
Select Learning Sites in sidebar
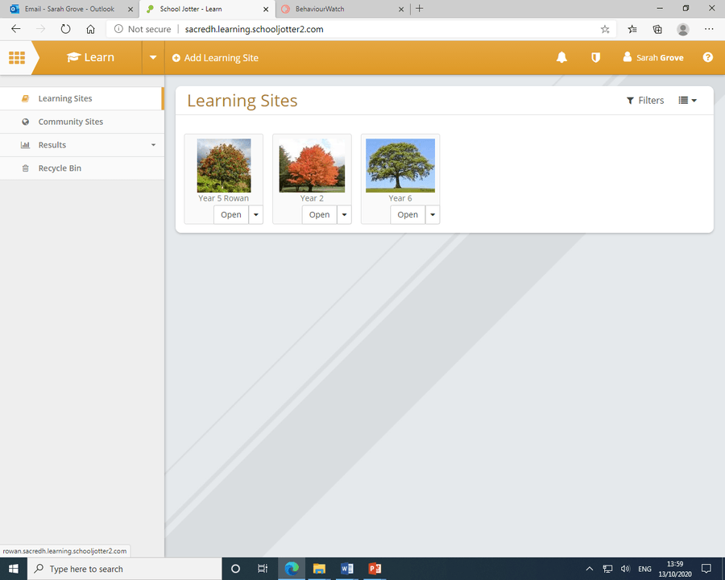tap(82, 98)
